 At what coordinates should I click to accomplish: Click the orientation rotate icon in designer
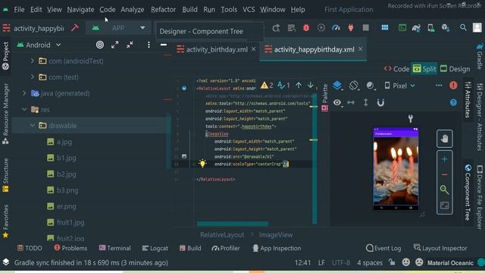click(354, 86)
